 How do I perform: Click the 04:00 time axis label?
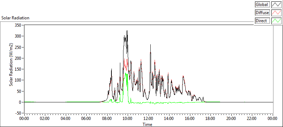point(65,119)
